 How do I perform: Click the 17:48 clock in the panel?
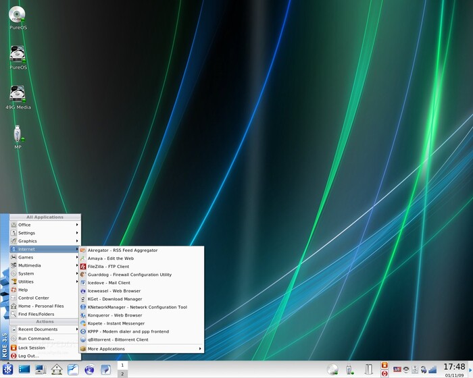click(x=454, y=367)
